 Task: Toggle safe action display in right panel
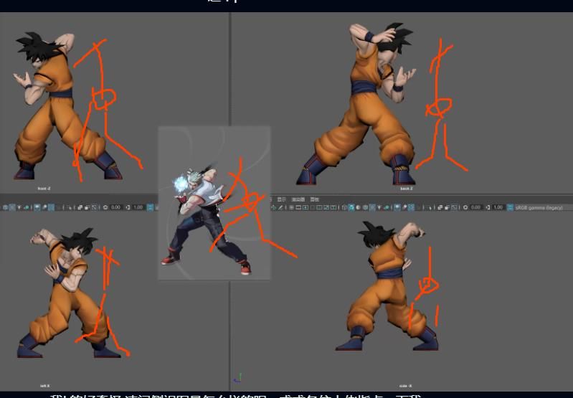[326, 207]
